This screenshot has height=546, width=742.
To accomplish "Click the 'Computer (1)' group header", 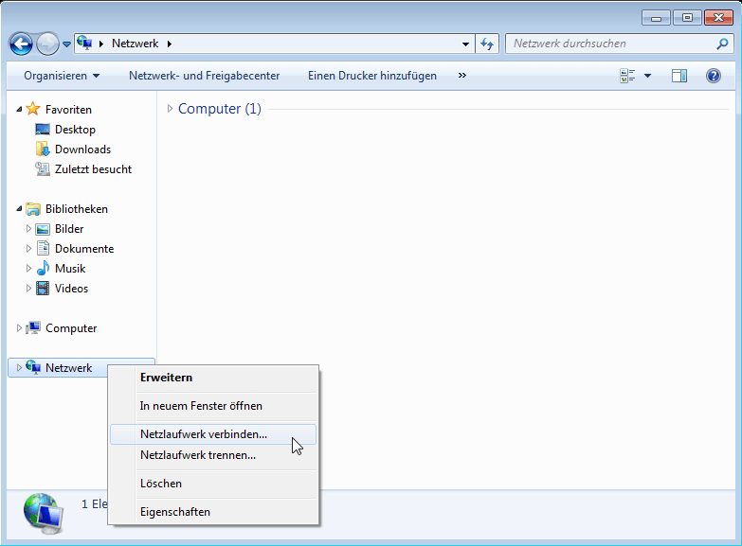I will 220,109.
